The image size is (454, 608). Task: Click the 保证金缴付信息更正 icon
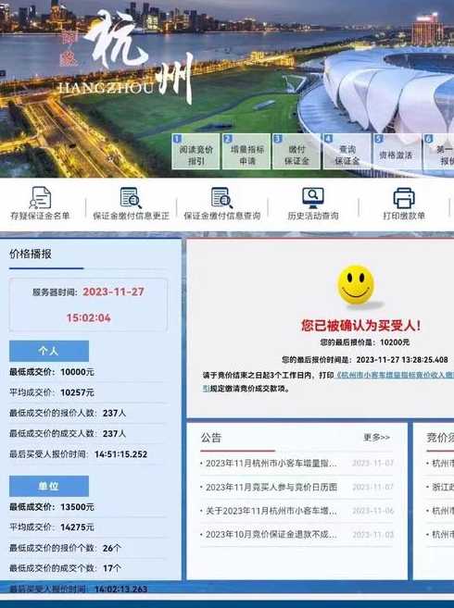[x=131, y=198]
